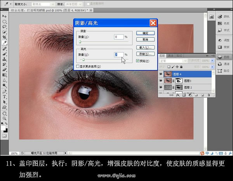Screen dimensions: 233x181
Task: Open the opacity slider arrow
Action: [x=212, y=61]
